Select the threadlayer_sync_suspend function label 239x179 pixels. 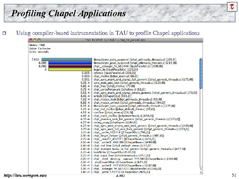click(135, 60)
